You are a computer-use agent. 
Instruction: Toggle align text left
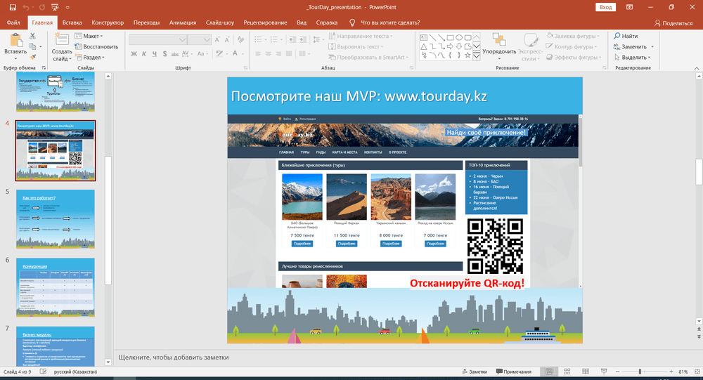pos(258,54)
